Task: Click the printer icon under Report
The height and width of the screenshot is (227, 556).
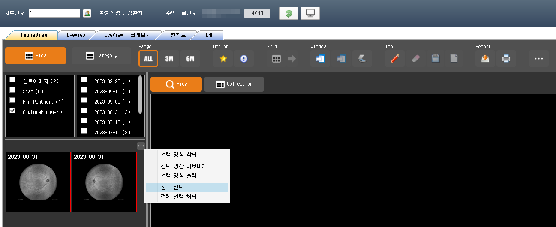Action: coord(506,59)
